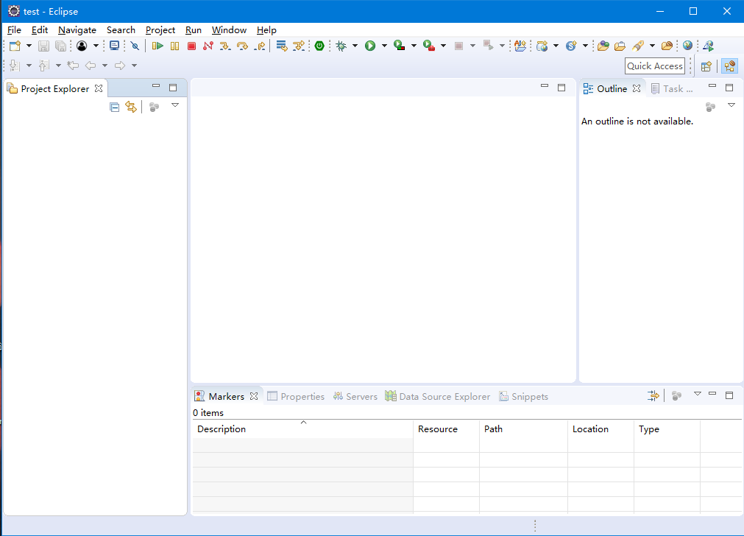Open the Navigate menu
This screenshot has width=744, height=536.
(x=77, y=30)
